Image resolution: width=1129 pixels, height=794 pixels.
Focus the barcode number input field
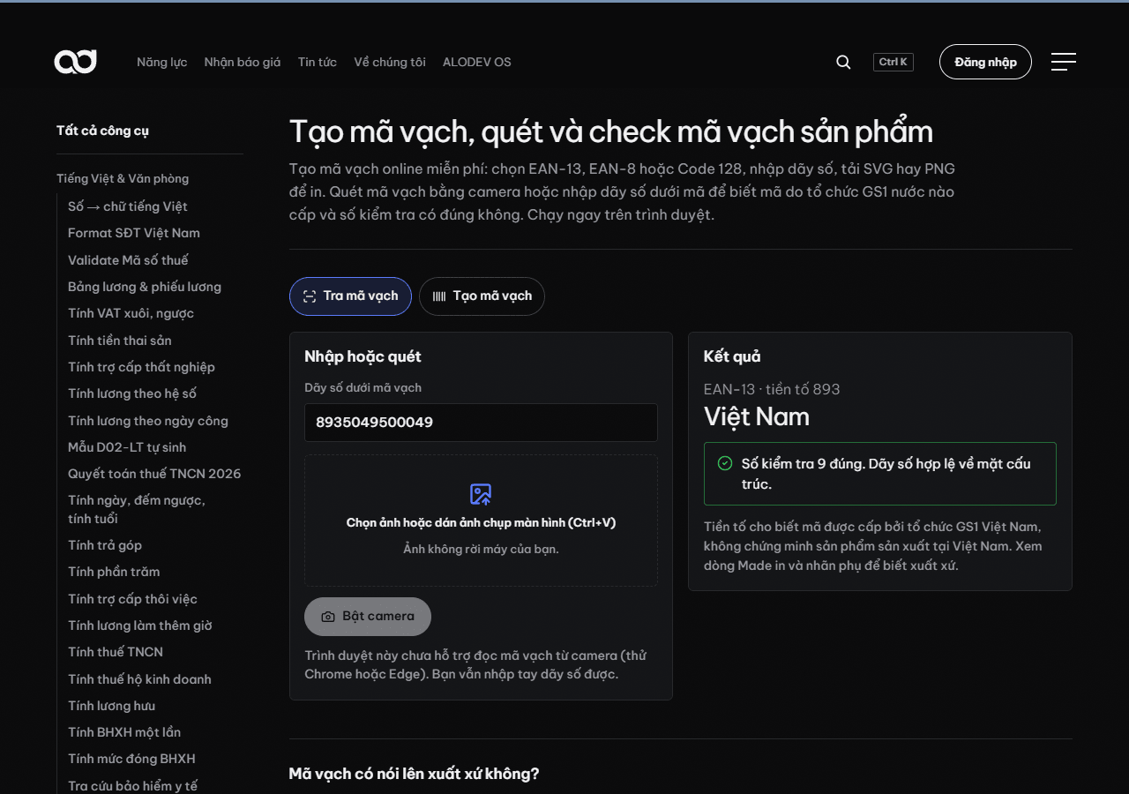point(481,423)
